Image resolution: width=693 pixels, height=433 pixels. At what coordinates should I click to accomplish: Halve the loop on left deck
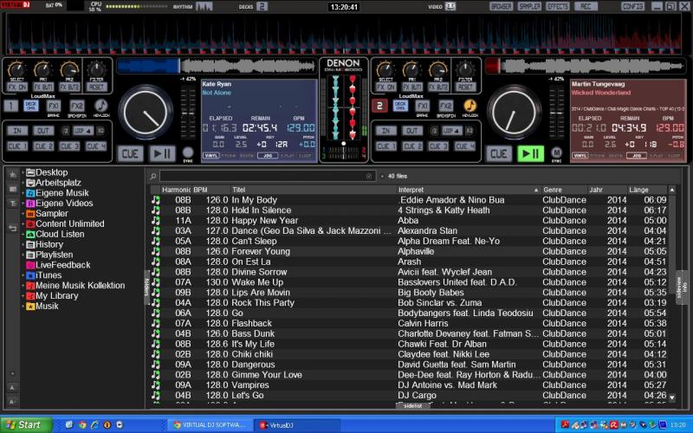tap(65, 131)
